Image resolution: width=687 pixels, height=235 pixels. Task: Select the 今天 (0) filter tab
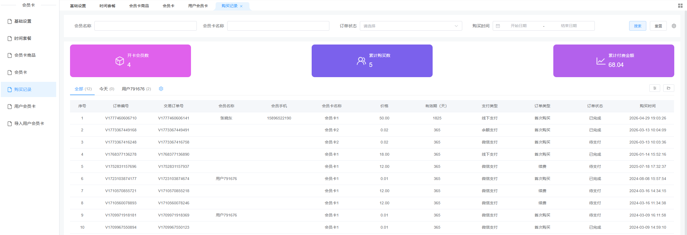(107, 89)
